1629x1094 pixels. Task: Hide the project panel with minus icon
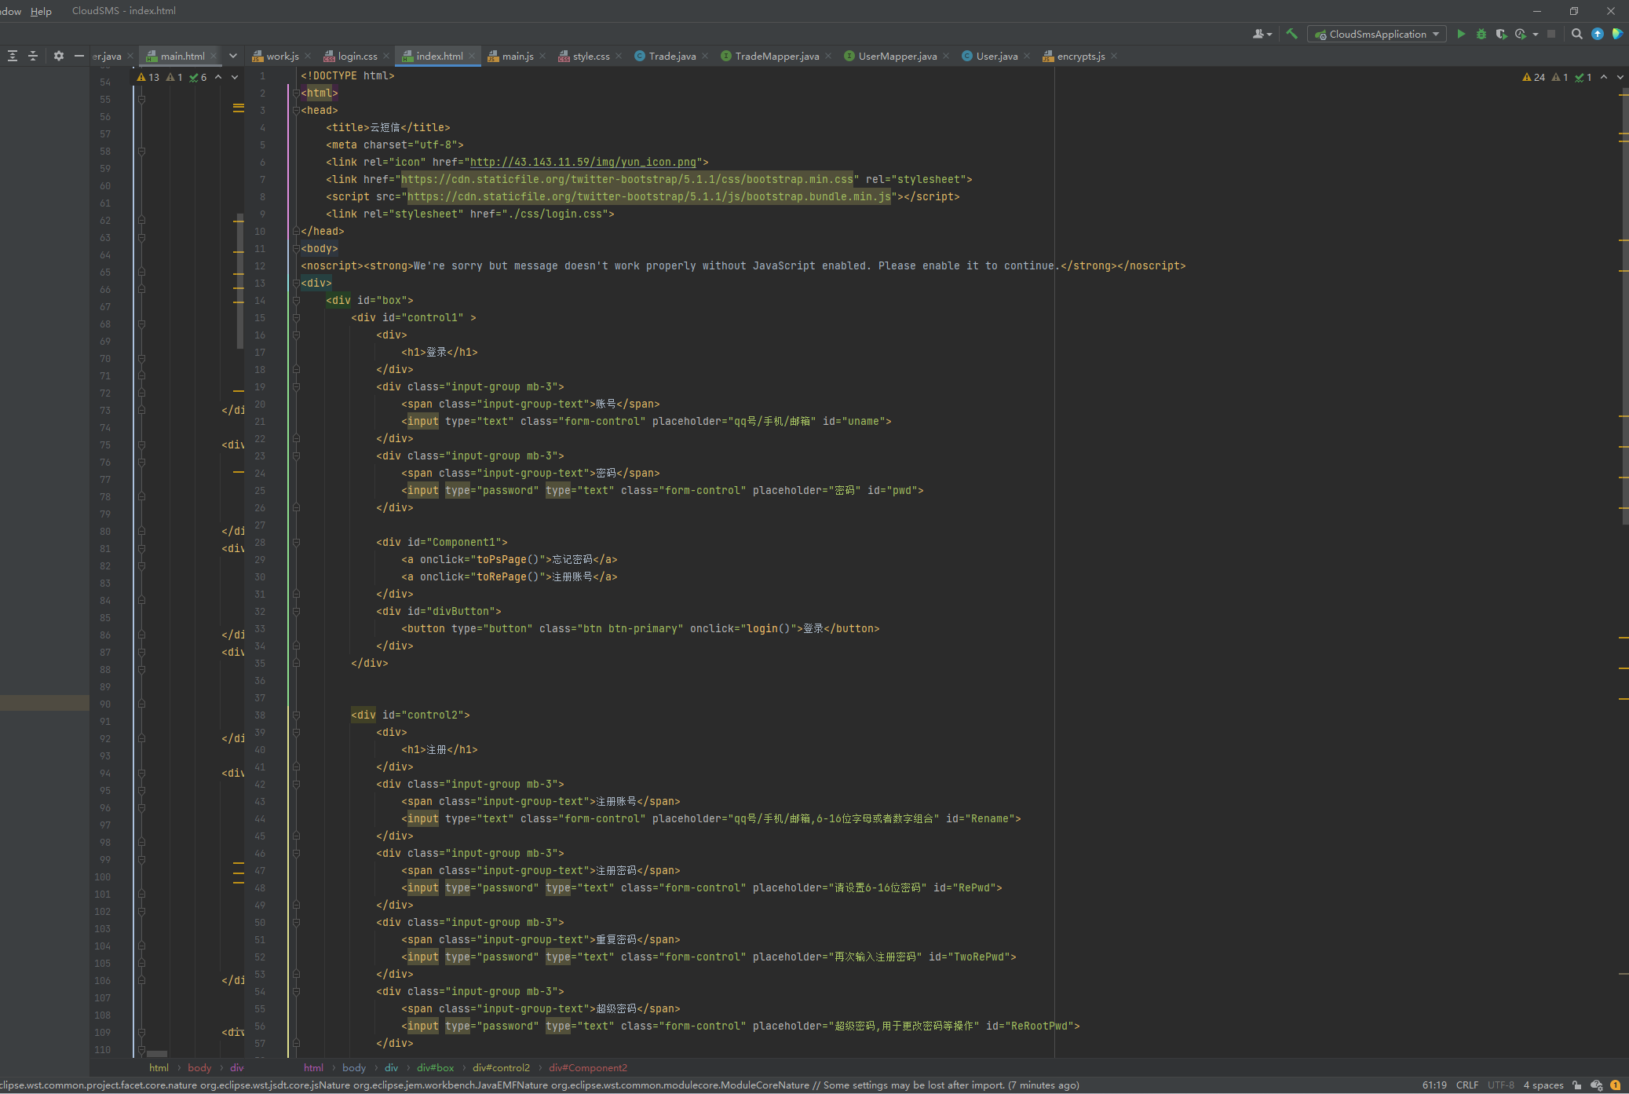click(x=79, y=56)
